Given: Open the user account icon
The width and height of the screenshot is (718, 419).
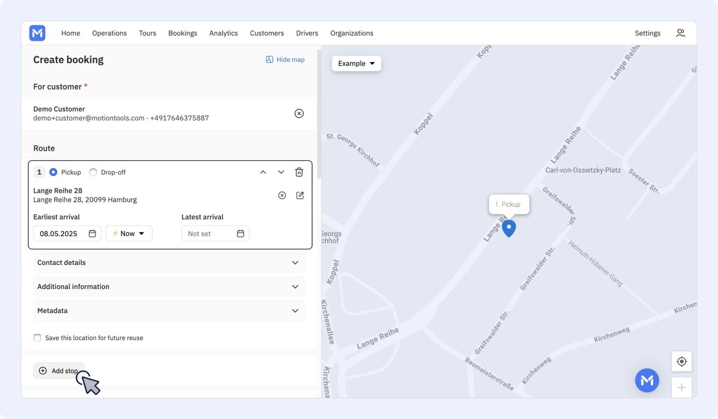Looking at the screenshot, I should pyautogui.click(x=680, y=33).
